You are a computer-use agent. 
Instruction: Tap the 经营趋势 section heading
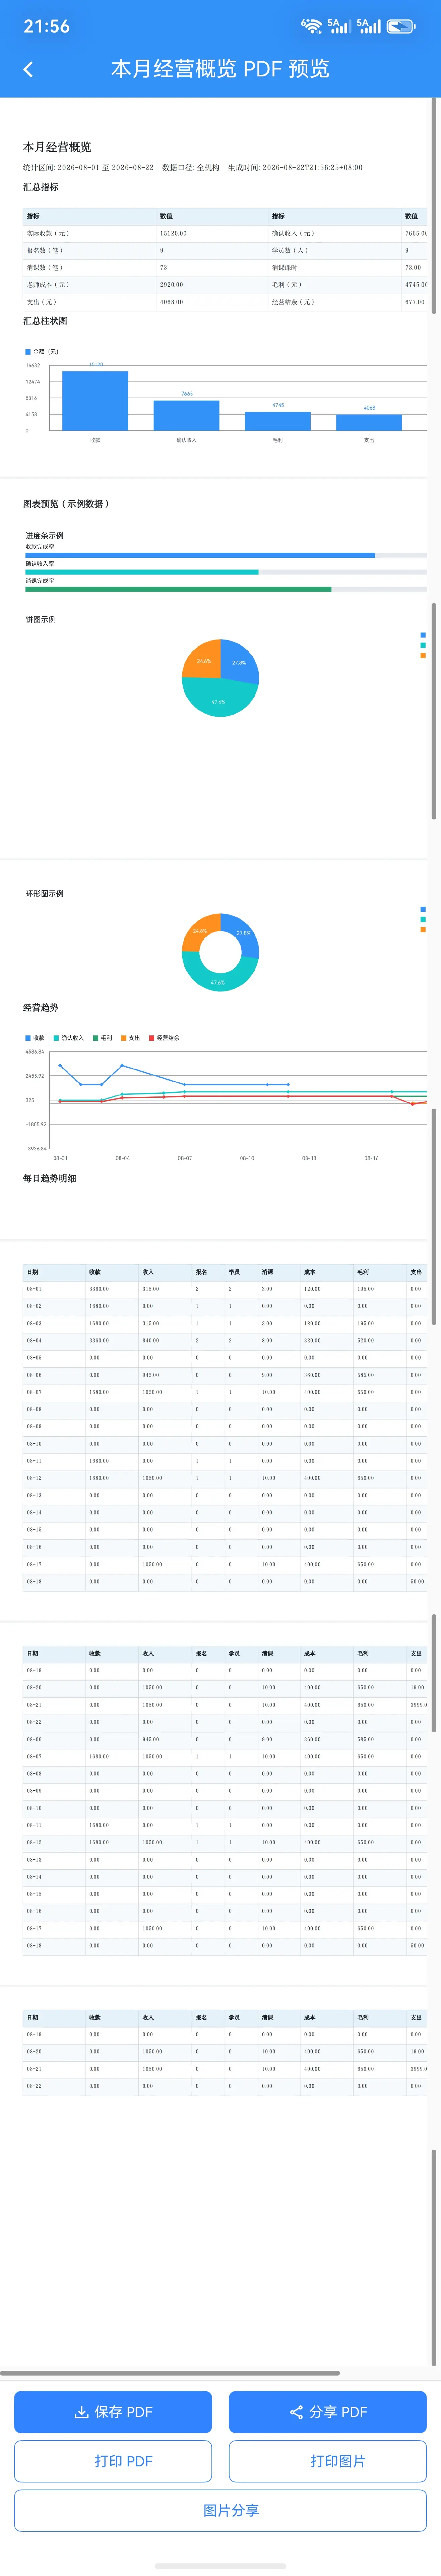[41, 1008]
